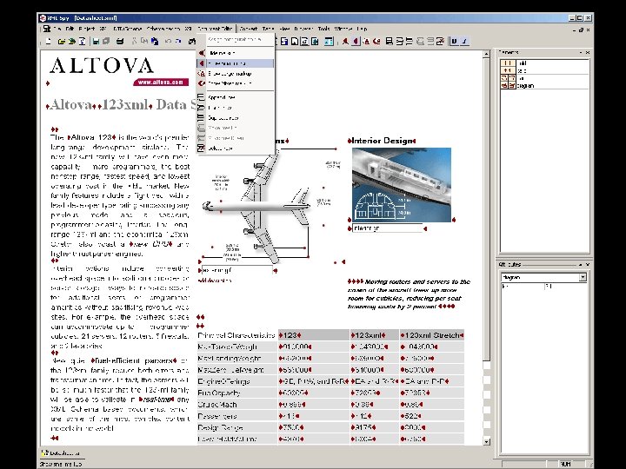This screenshot has height=469, width=626.
Task: Click the open folder toolbar icon
Action: pyautogui.click(x=60, y=41)
